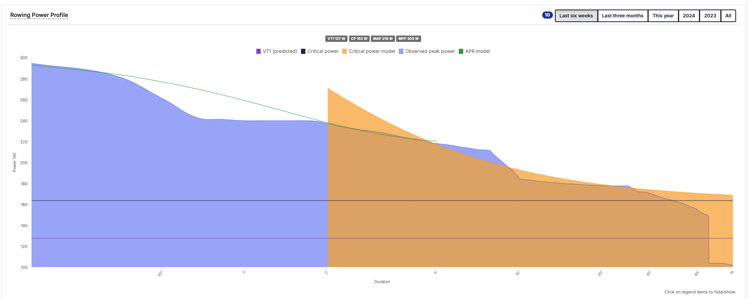Screen dimensions: 748x299
Task: Click the VT1 127 W badge
Action: coord(336,39)
